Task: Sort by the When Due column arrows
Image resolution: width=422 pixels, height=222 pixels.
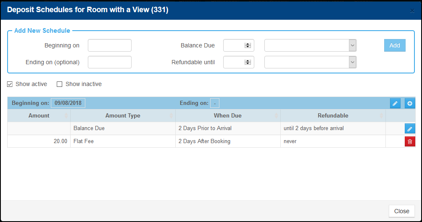Action: (x=277, y=115)
